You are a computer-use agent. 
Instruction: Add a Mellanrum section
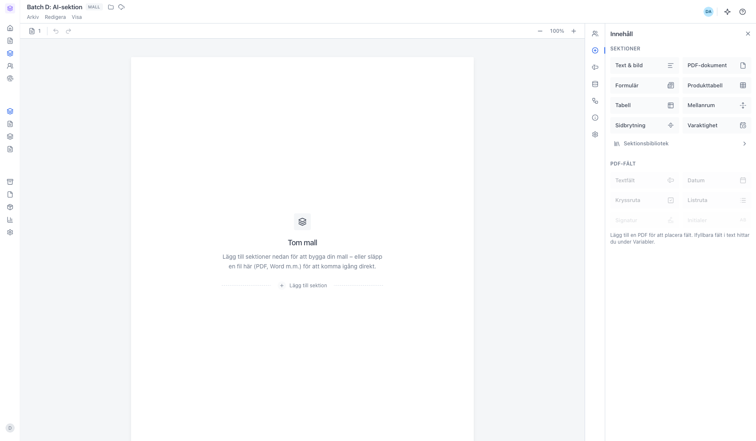click(x=717, y=105)
